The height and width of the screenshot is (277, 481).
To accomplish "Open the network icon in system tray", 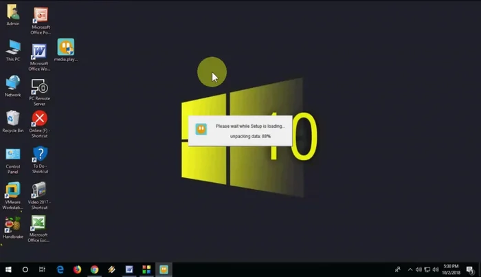I will click(x=427, y=269).
